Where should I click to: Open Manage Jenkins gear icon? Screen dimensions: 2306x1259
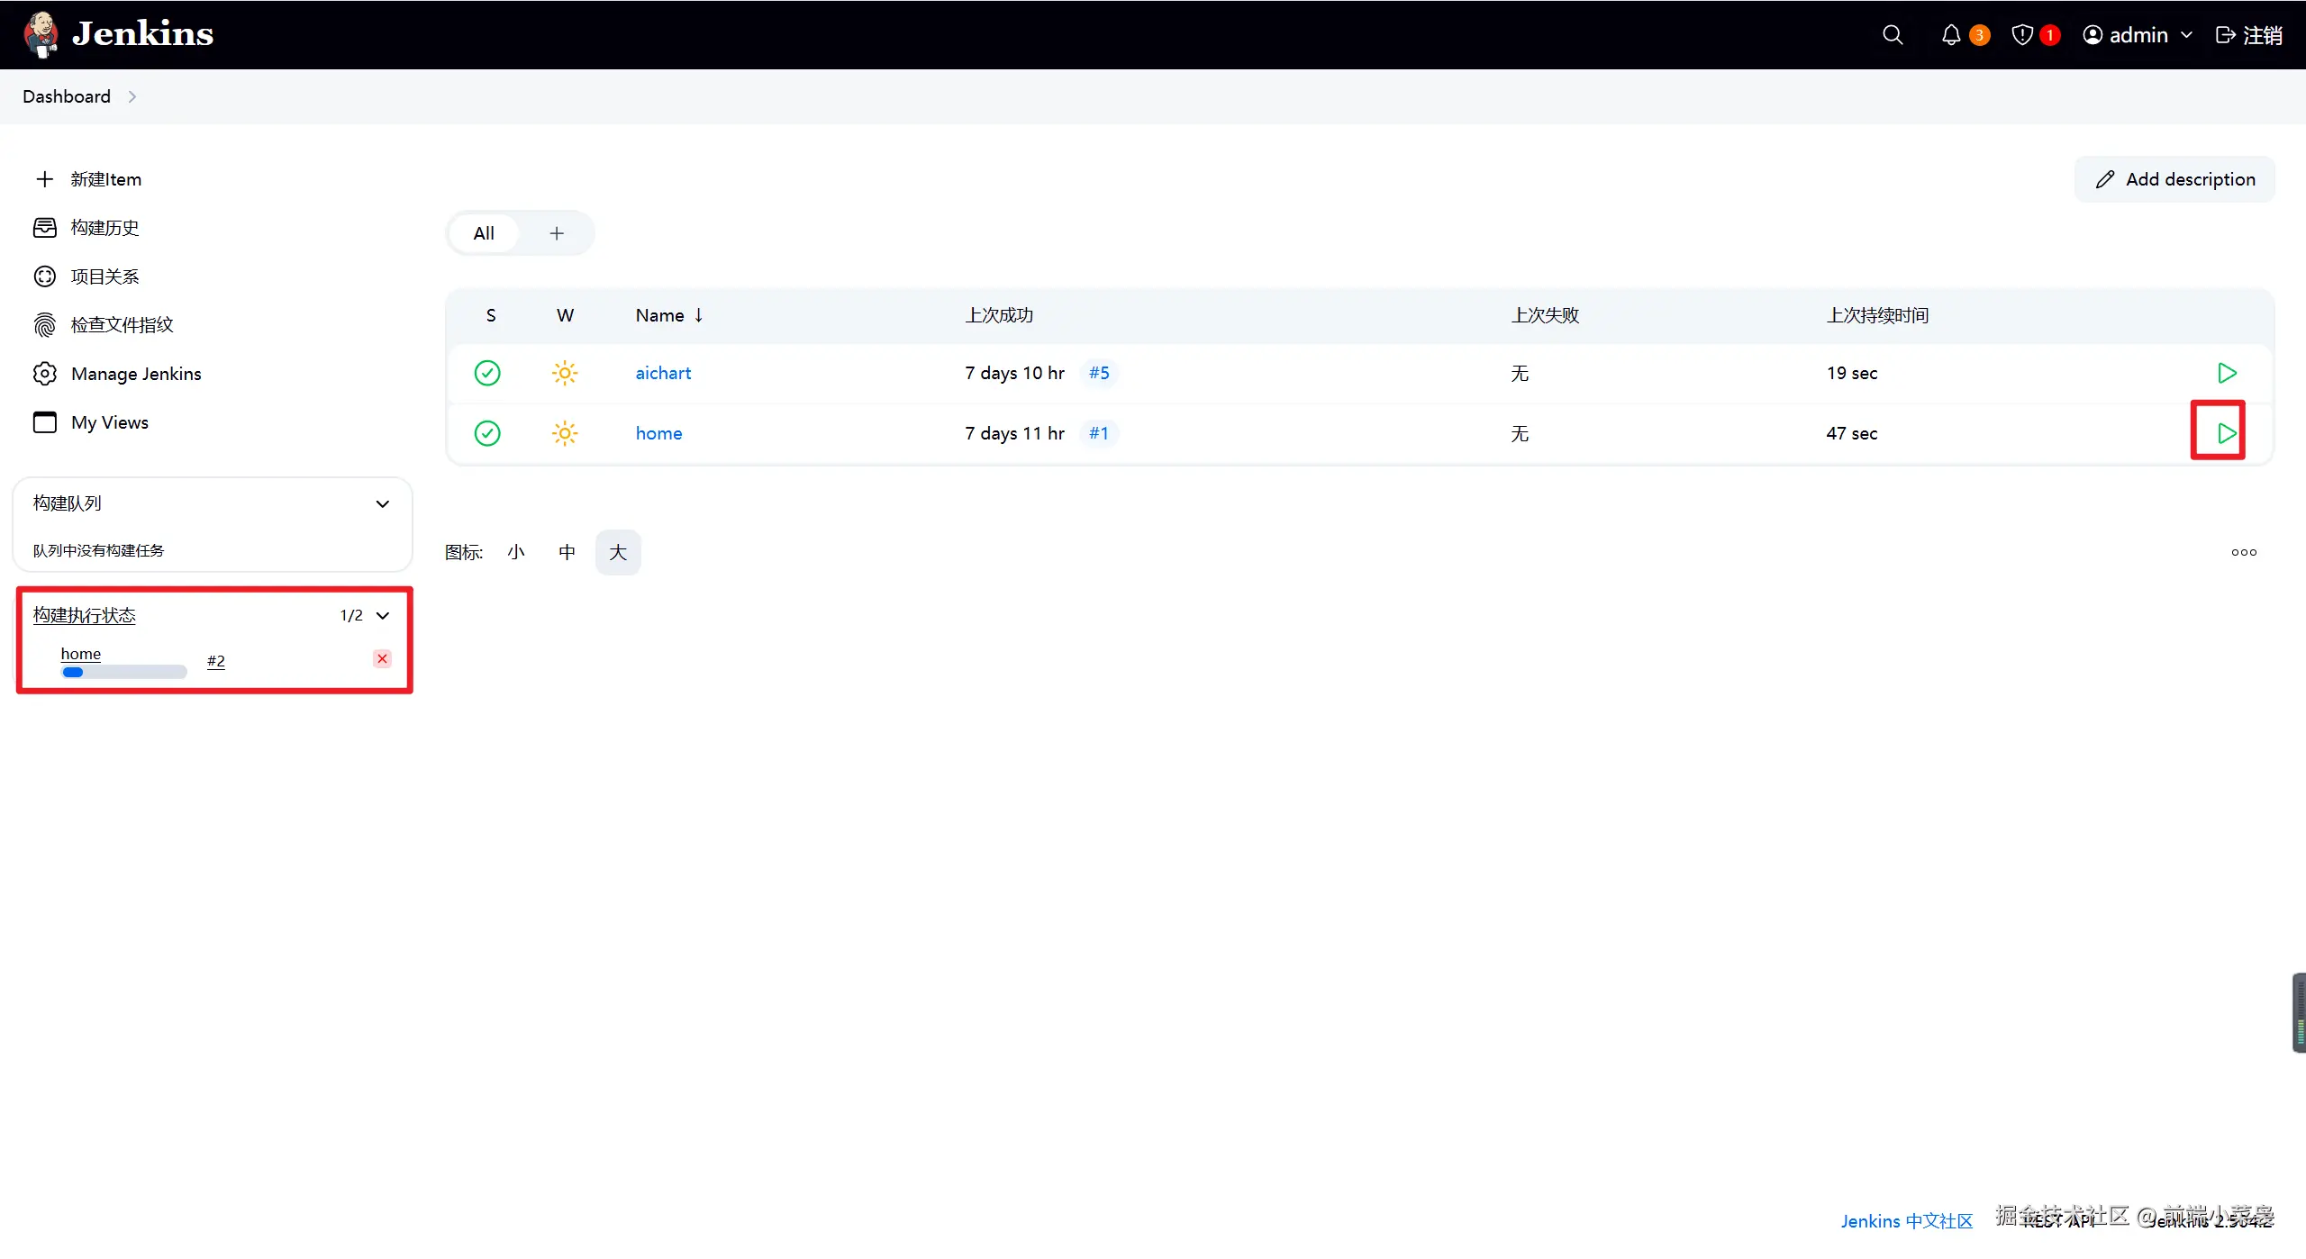(x=45, y=374)
